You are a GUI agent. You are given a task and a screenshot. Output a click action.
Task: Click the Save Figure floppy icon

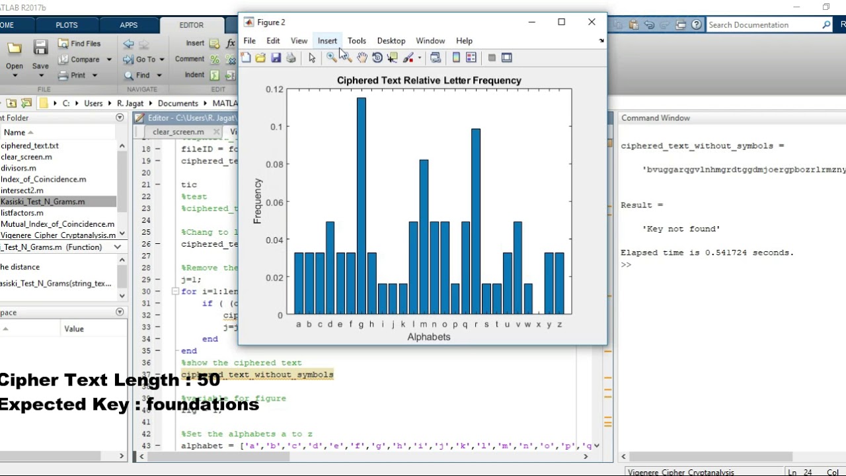pos(276,58)
